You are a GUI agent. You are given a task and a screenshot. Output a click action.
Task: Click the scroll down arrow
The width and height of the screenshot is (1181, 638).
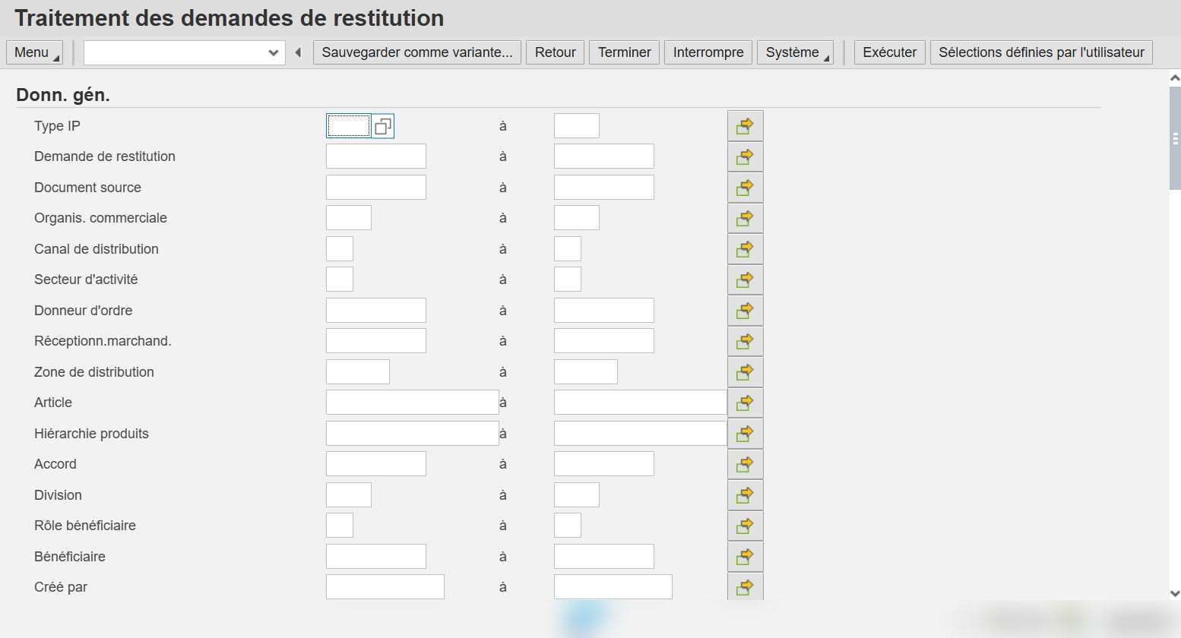[x=1175, y=594]
